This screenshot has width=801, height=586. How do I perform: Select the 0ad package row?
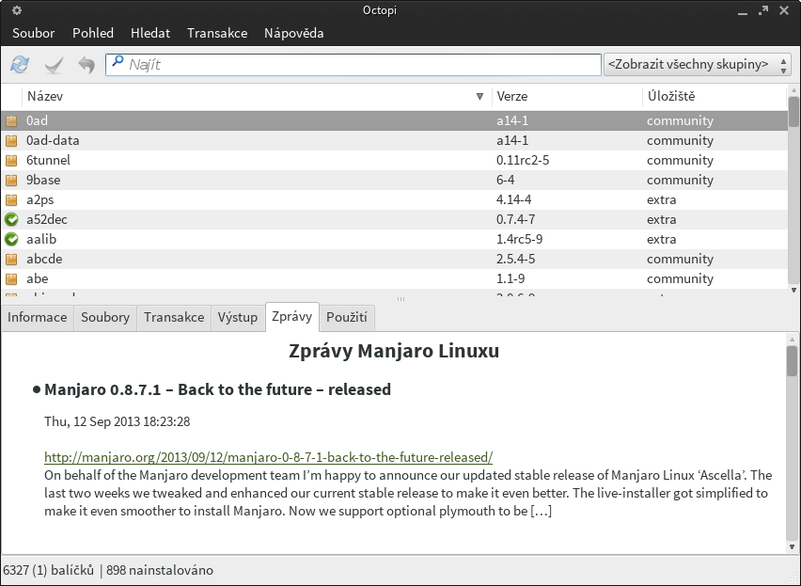pos(394,121)
